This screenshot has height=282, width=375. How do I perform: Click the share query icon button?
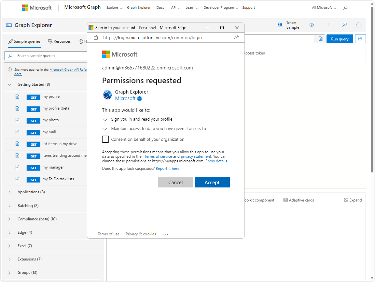[x=360, y=39]
